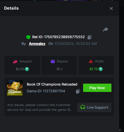Click the share arrow icon
Screen dimensions: 124x132
[106, 29]
